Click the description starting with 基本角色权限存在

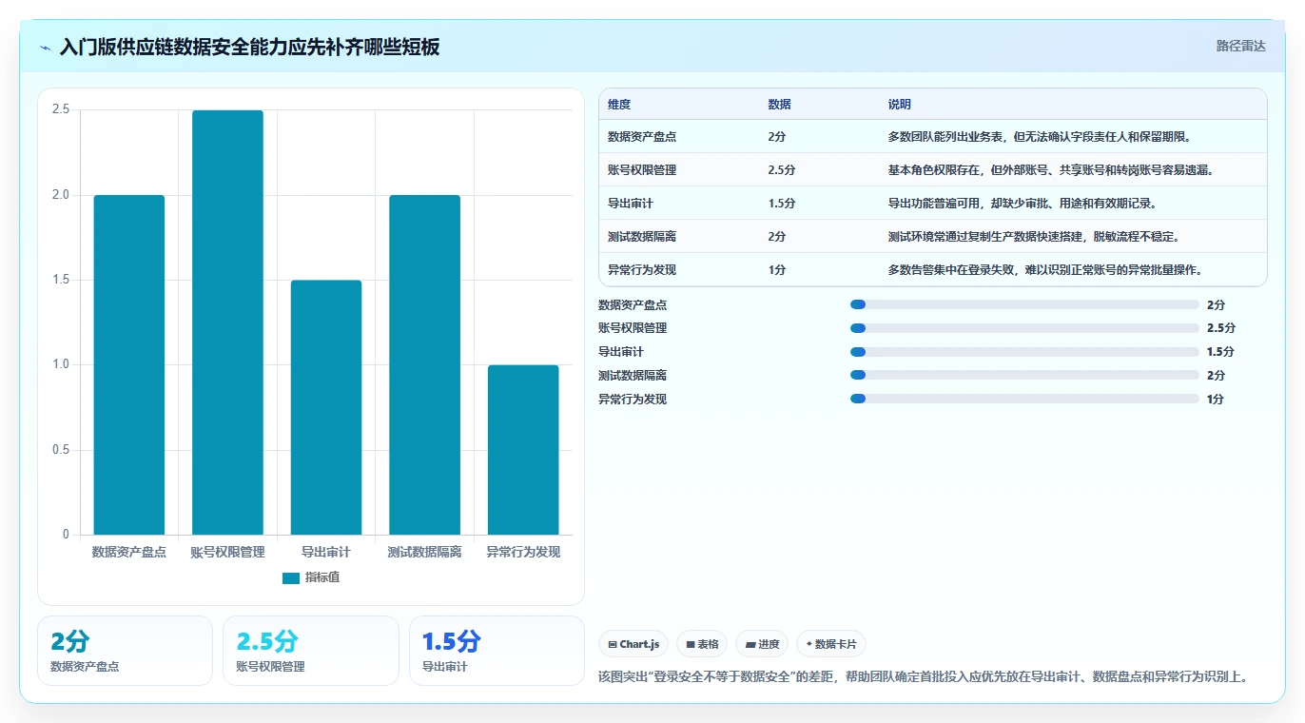1051,170
